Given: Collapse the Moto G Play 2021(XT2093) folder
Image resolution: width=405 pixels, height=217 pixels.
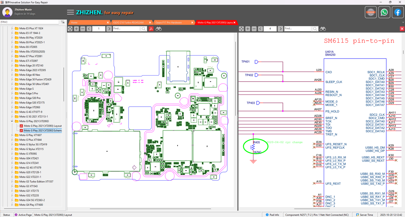Looking at the screenshot, I should point(12,121).
